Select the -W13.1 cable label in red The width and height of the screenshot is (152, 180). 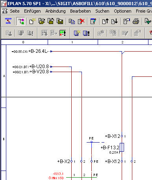pos(58,174)
